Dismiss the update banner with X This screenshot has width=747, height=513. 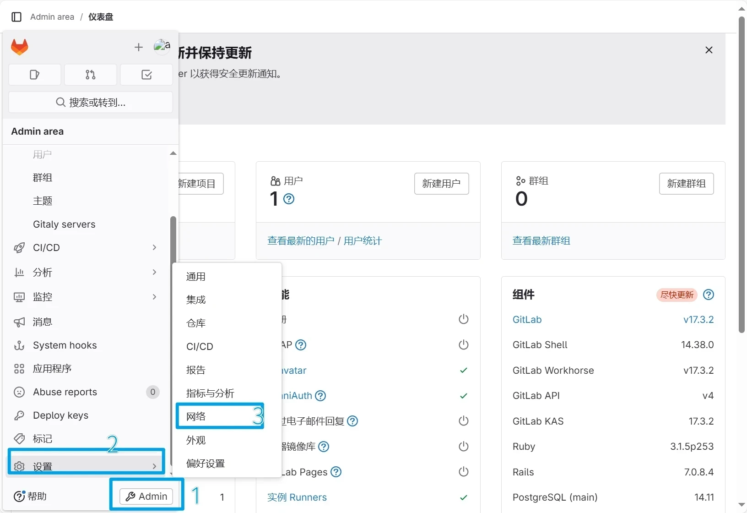click(x=709, y=50)
